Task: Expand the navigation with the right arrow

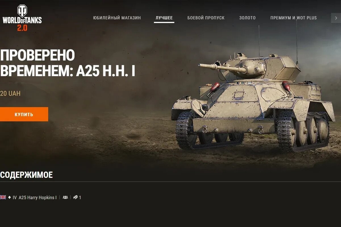Action: click(336, 18)
